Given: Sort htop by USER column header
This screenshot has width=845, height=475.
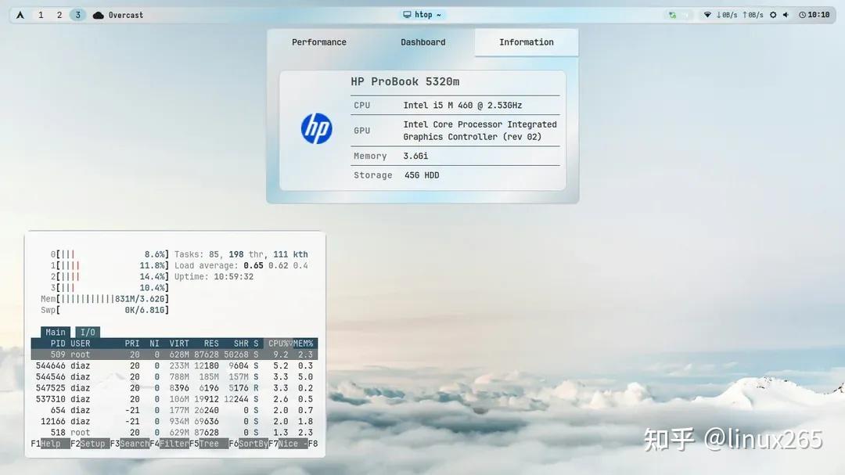Looking at the screenshot, I should [x=81, y=344].
